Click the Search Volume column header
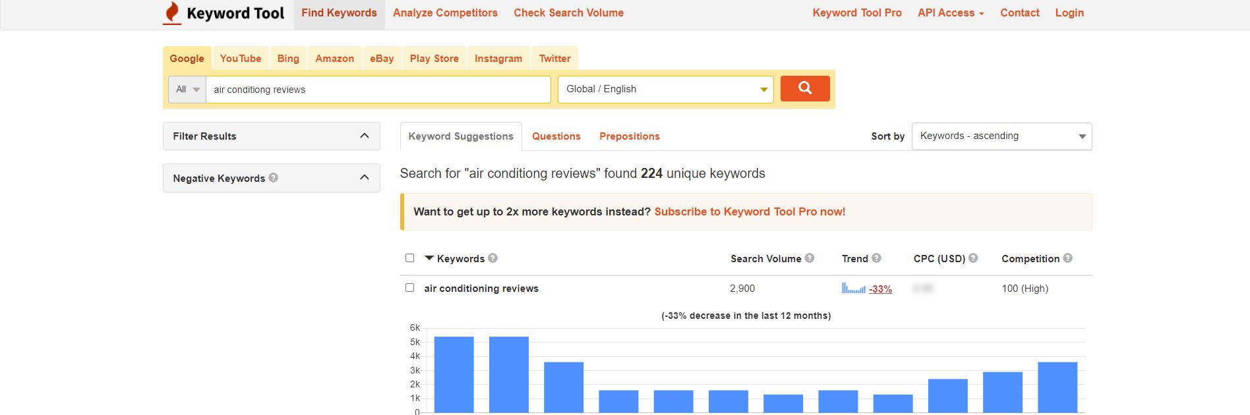Screen dimensions: 1250x415 click(765, 258)
